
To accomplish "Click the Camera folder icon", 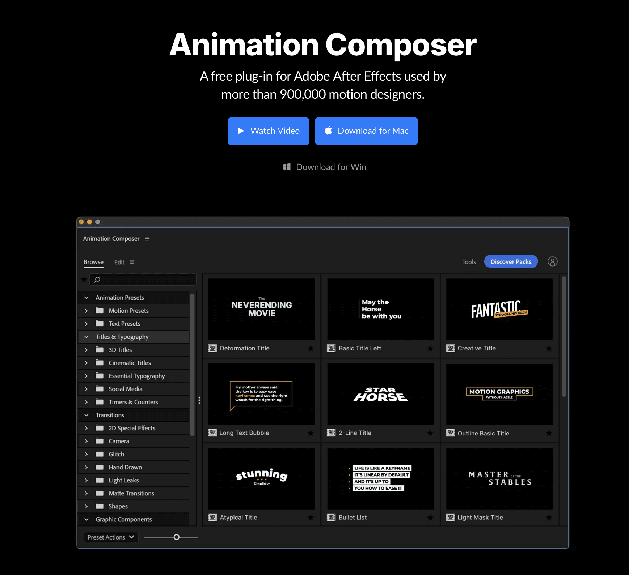I will 100,440.
